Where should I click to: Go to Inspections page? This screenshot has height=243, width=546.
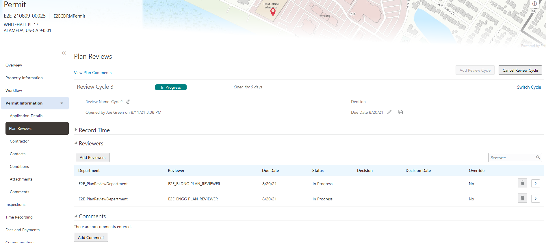tap(15, 204)
